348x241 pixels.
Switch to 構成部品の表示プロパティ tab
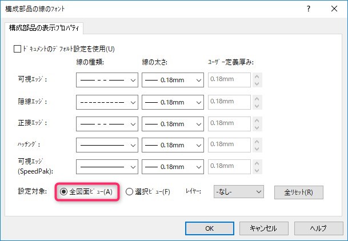[x=44, y=27]
